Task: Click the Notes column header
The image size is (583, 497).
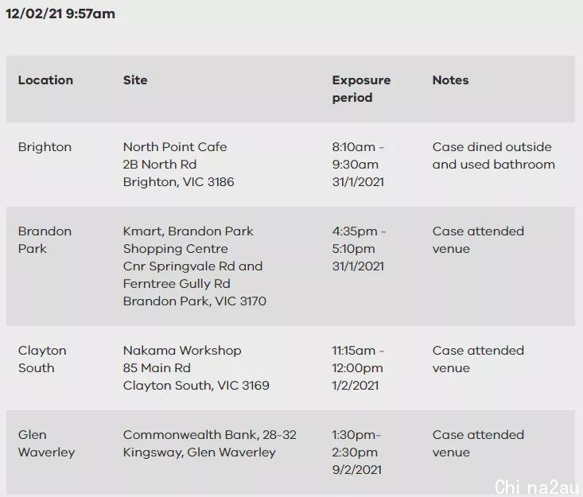Action: click(450, 80)
